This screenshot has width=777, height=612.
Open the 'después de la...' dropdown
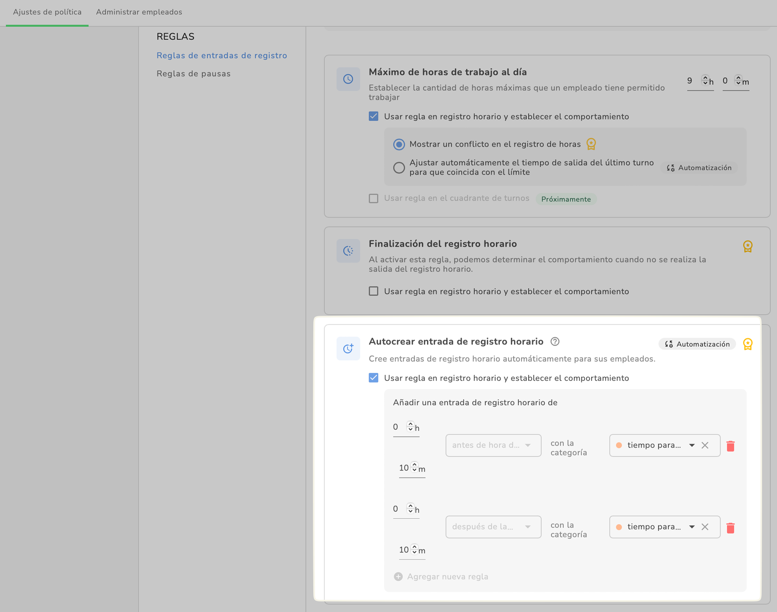[493, 527]
